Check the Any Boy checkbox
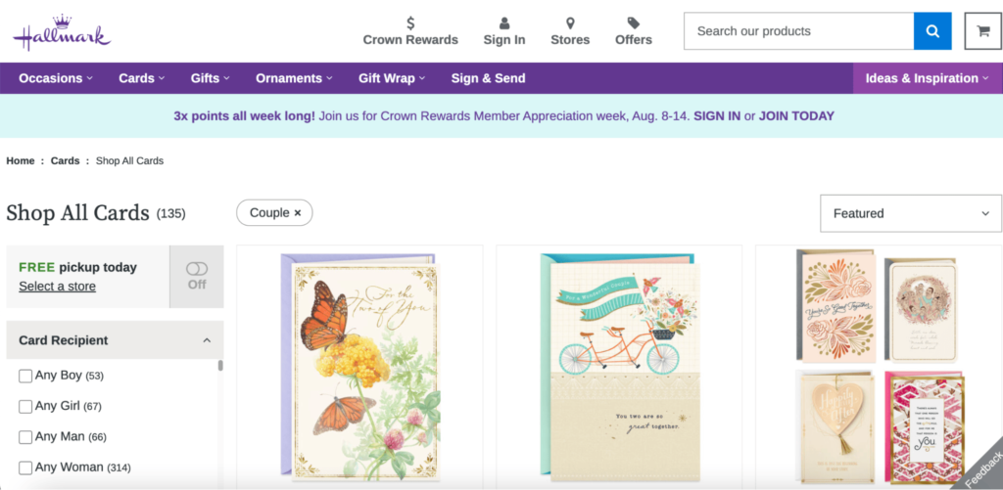This screenshot has width=1003, height=490. click(25, 376)
